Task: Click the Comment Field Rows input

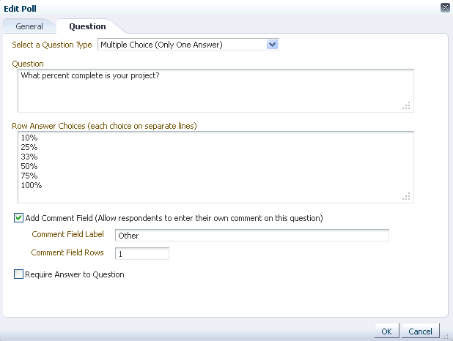Action: pos(142,254)
